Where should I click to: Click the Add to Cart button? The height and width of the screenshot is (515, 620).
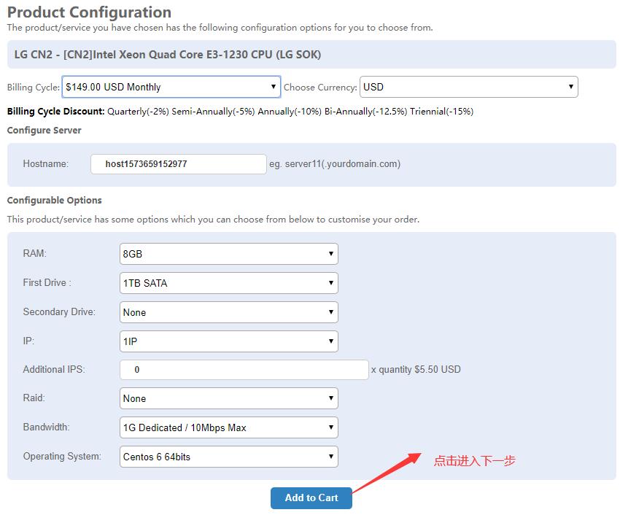point(311,498)
